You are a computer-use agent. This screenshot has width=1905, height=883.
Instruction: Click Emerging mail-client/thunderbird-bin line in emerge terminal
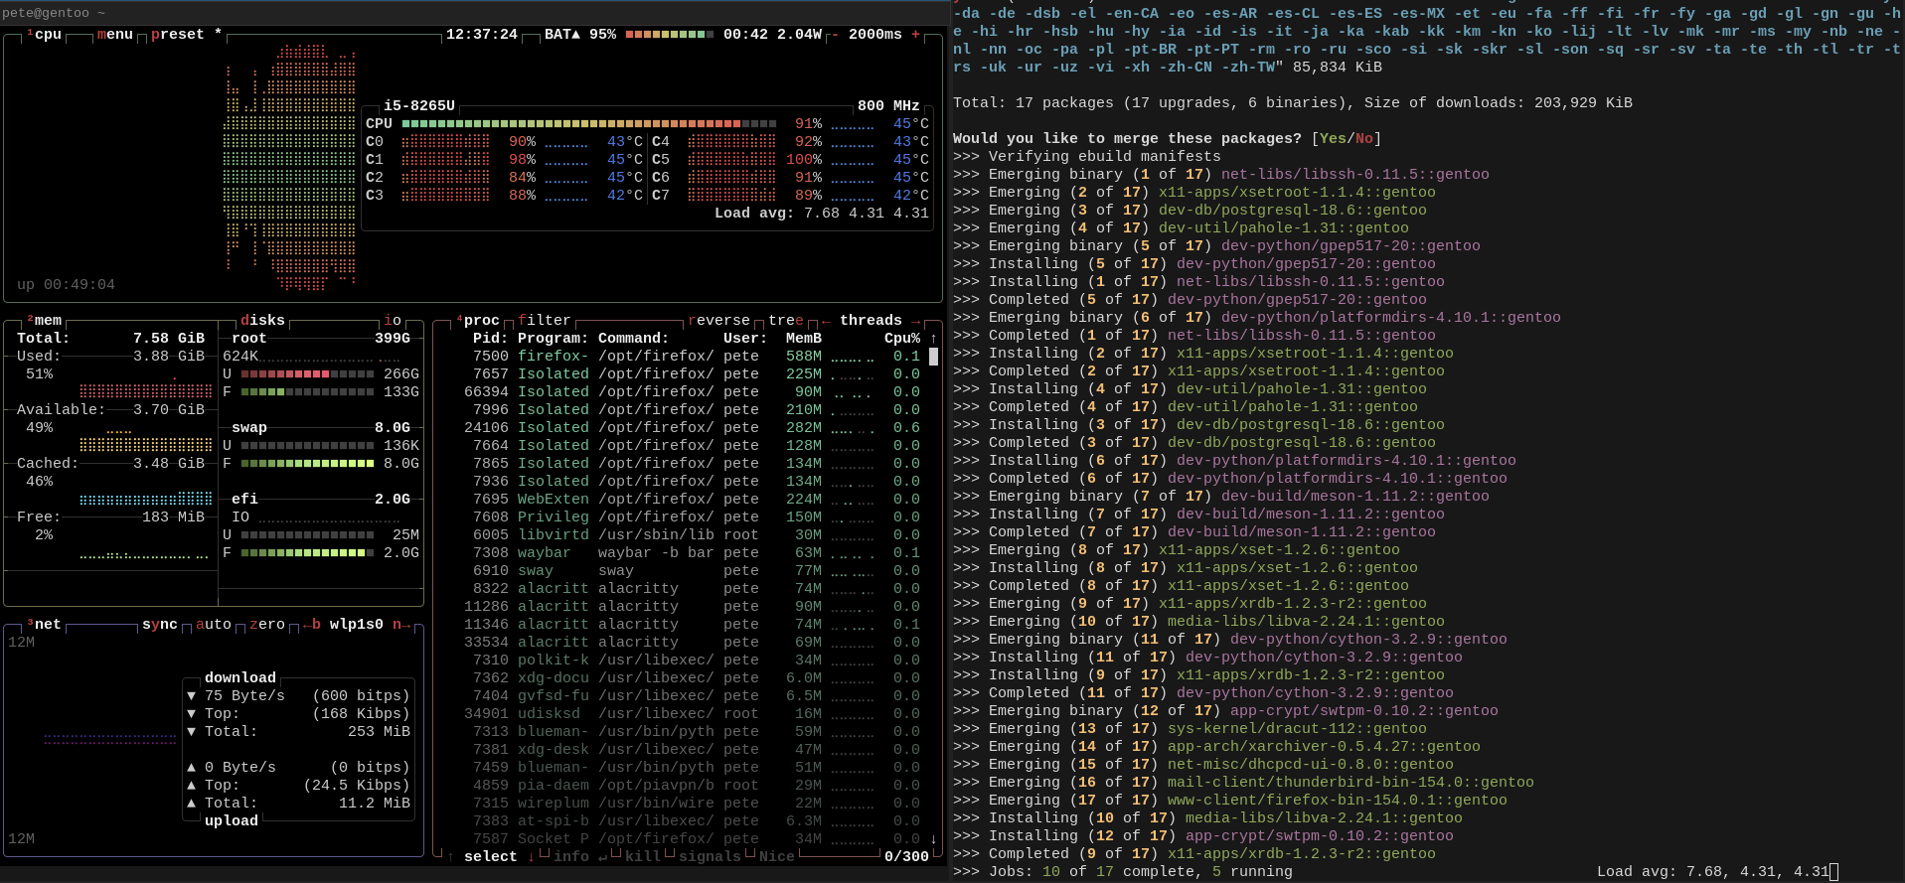1243,783
